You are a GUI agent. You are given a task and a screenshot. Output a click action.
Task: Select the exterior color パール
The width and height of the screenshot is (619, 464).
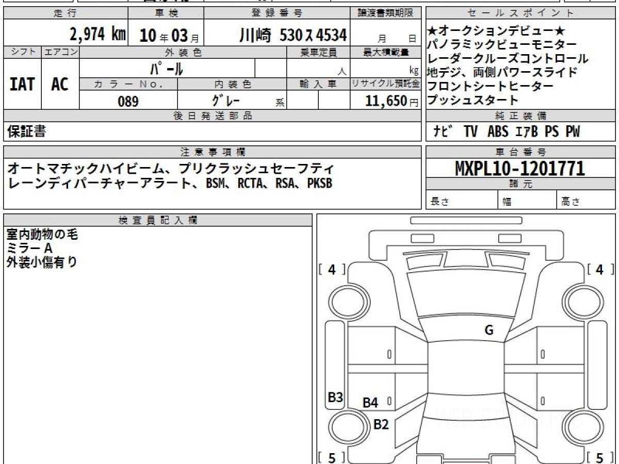click(x=167, y=68)
